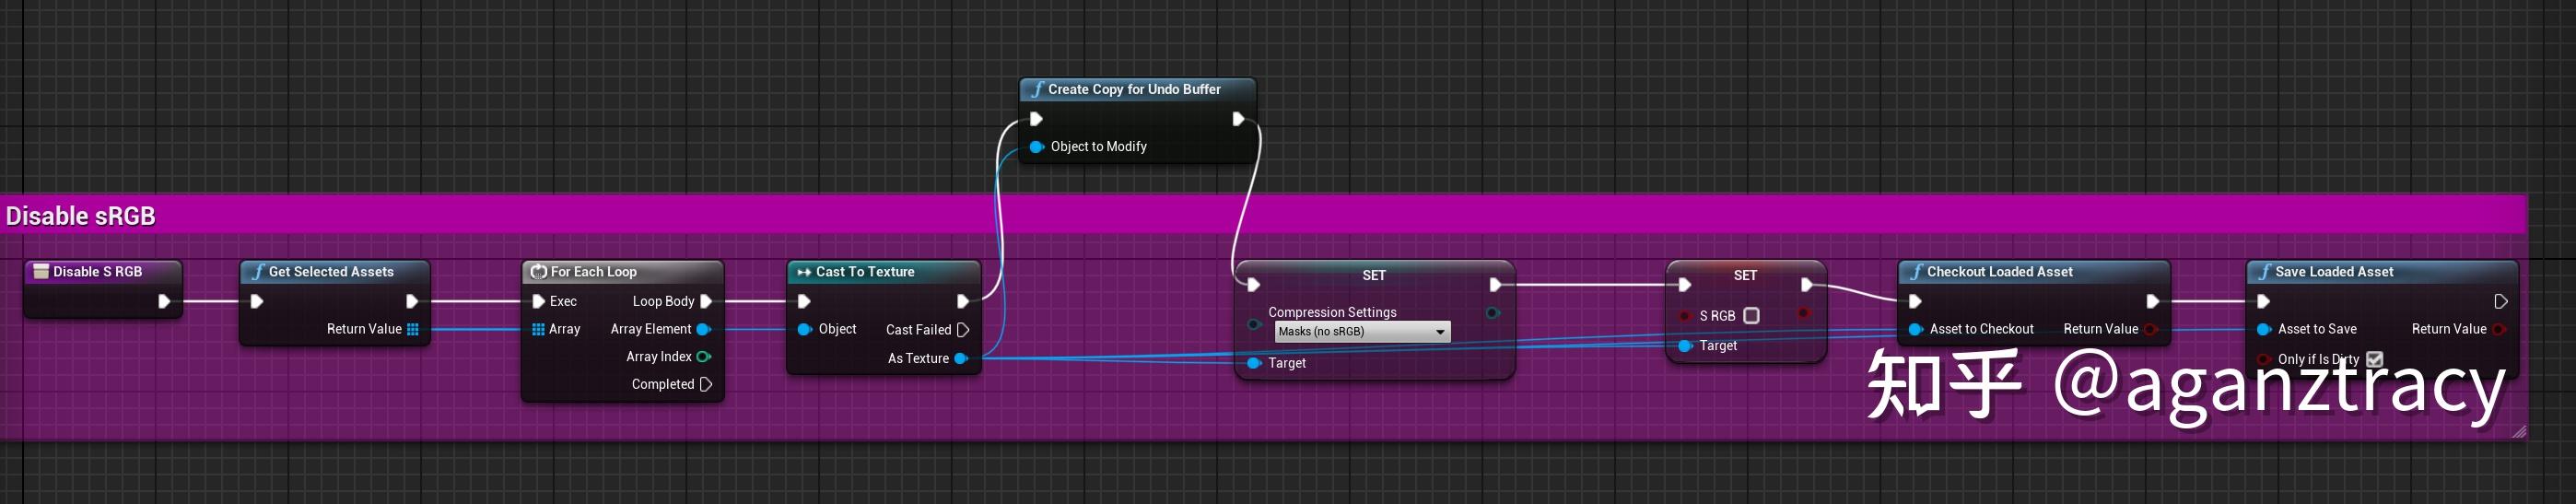
Task: Click the Return Value array pin on Get Selected Assets
Action: point(413,329)
